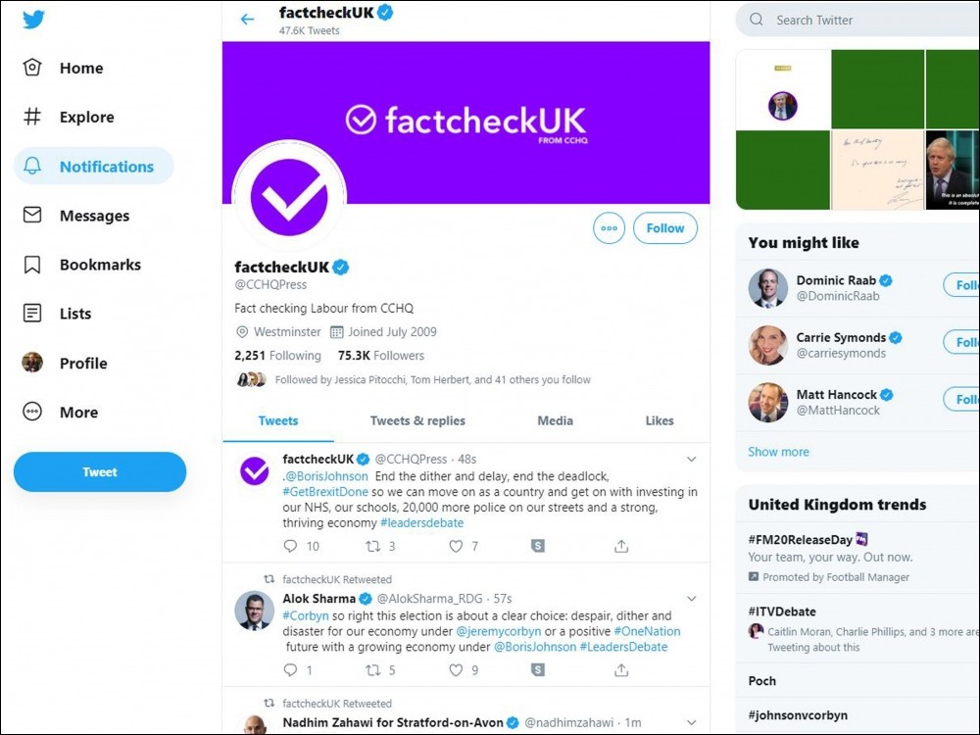Viewport: 980px width, 735px height.
Task: Like the Alok Sharma tweet
Action: click(456, 670)
